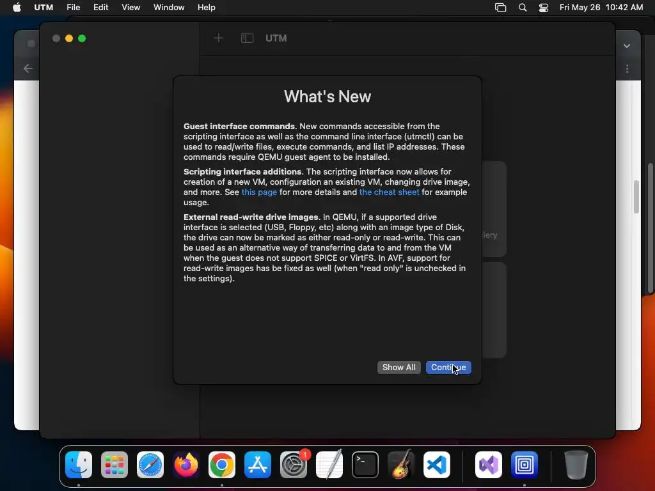655x491 pixels.
Task: Click the green zoom button of UTM window
Action: [82, 38]
